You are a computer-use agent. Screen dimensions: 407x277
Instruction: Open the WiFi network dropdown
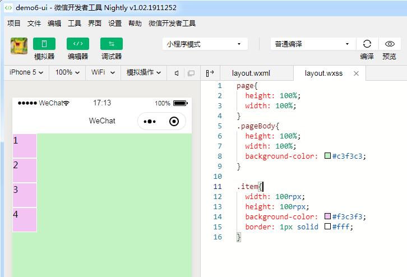(x=103, y=72)
